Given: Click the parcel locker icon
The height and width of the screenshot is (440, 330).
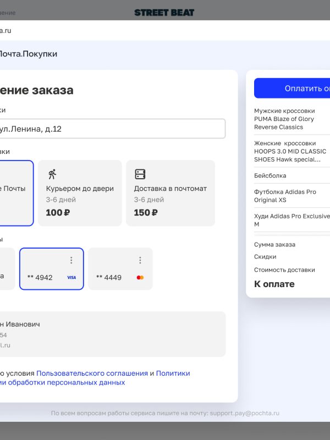Looking at the screenshot, I should click(x=140, y=174).
